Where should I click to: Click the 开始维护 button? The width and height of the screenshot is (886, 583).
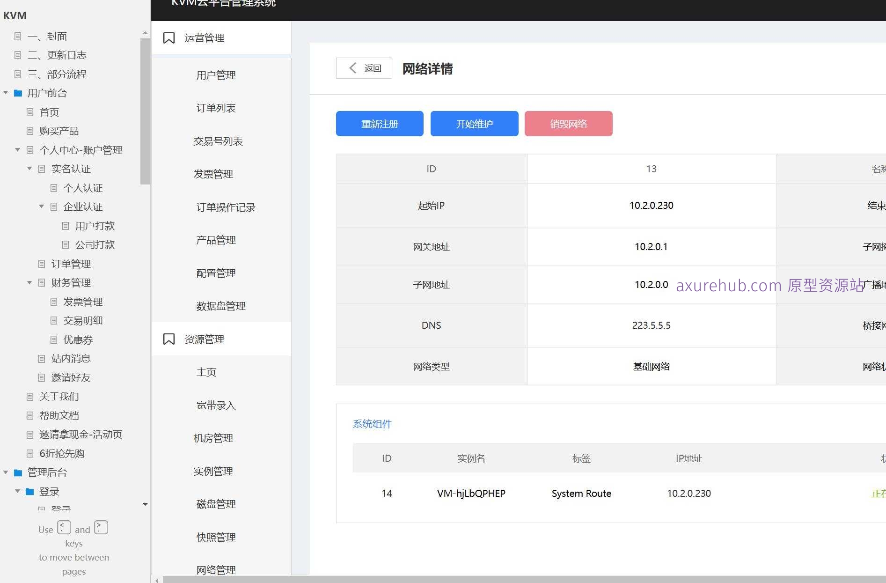474,124
